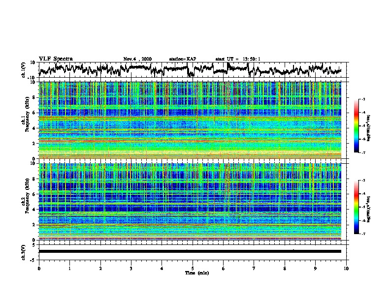The image size is (390, 301).
Task: Click time axis tick label "6"
Action: pos(224,269)
